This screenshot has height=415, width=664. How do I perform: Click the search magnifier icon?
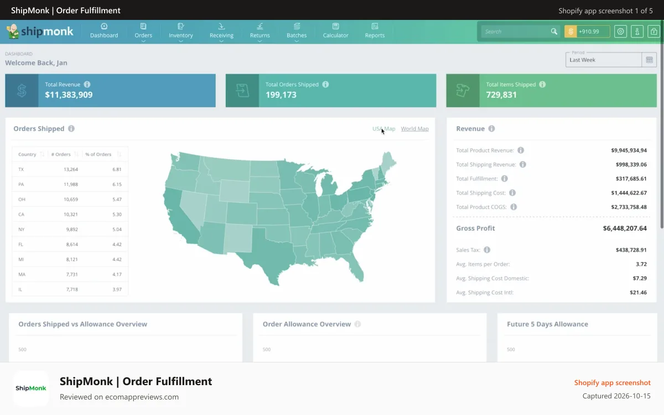click(554, 32)
